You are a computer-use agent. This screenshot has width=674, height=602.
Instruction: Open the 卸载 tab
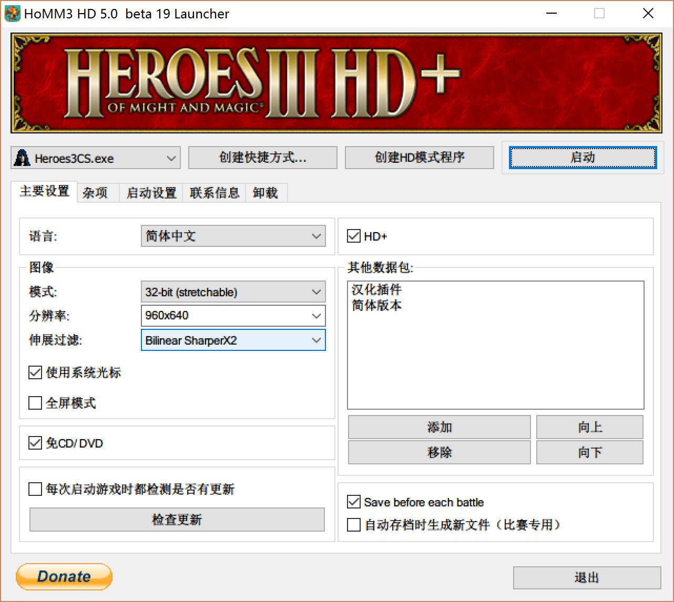(x=265, y=193)
